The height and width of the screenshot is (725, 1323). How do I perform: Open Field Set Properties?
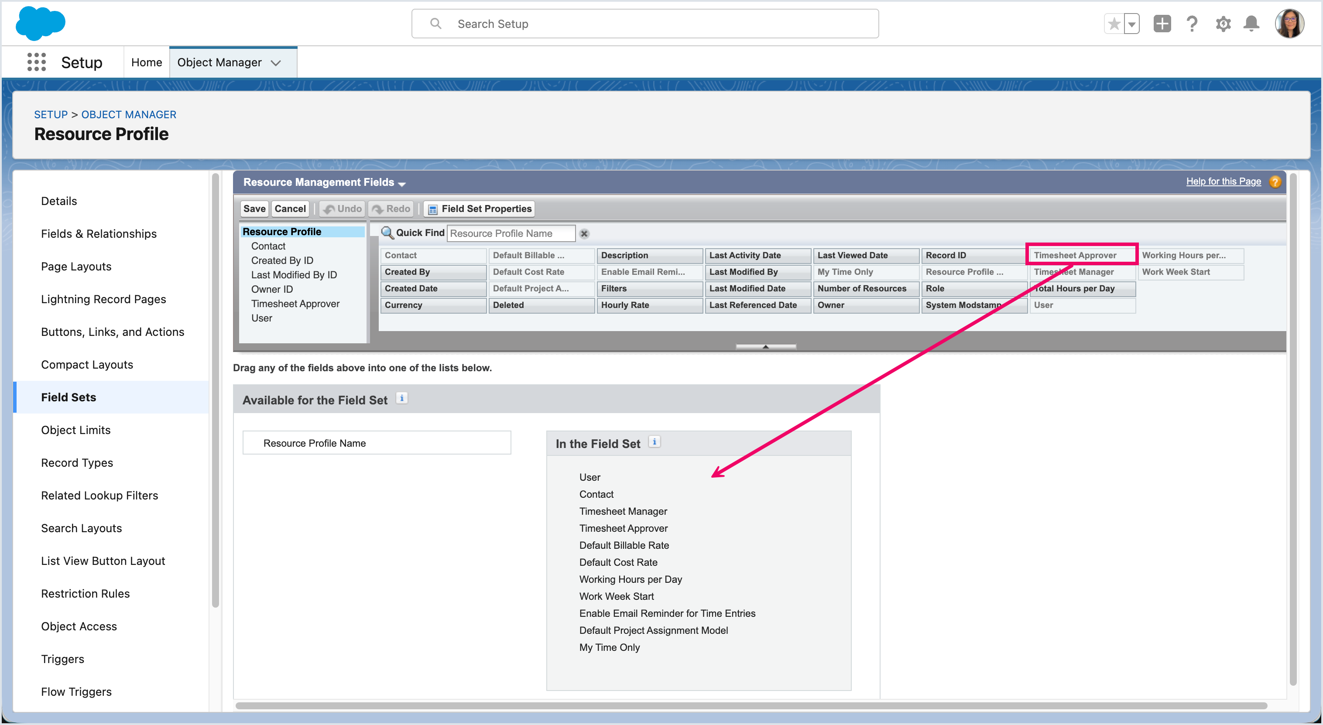coord(479,209)
